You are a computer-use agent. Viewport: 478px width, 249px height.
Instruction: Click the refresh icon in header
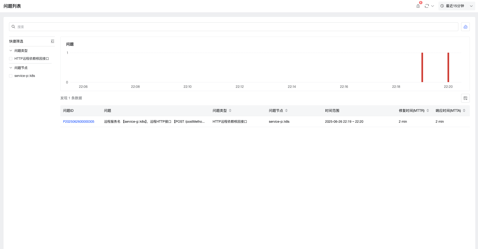tap(427, 6)
